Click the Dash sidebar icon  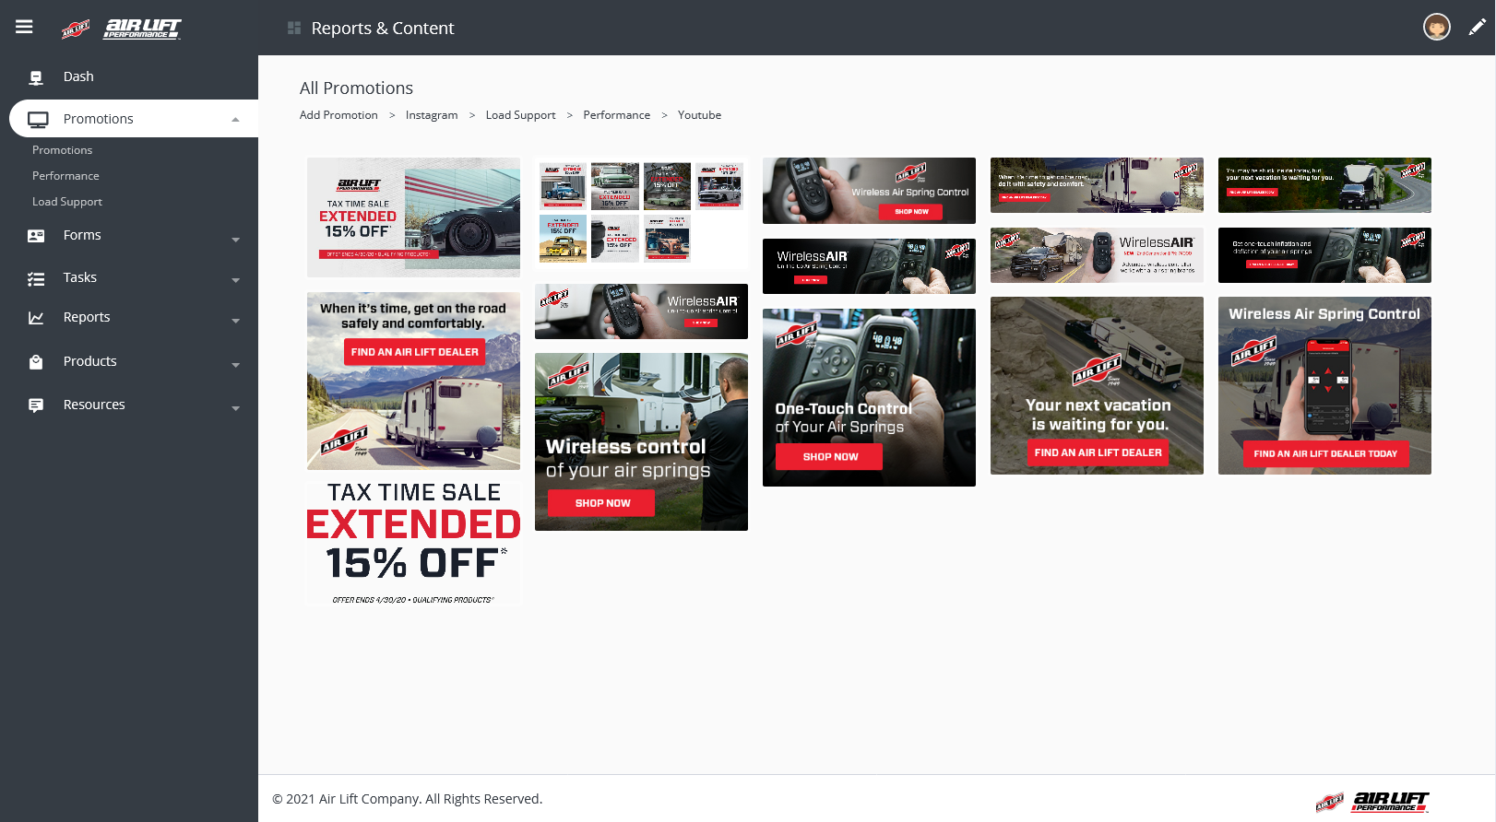point(36,77)
